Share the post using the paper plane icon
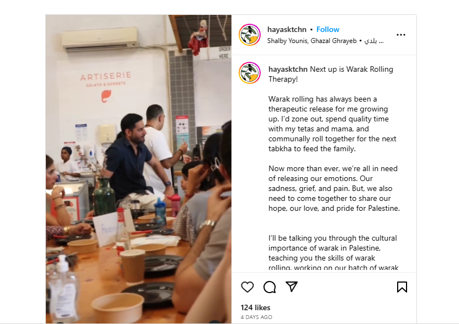This screenshot has height=324, width=459. [x=292, y=286]
